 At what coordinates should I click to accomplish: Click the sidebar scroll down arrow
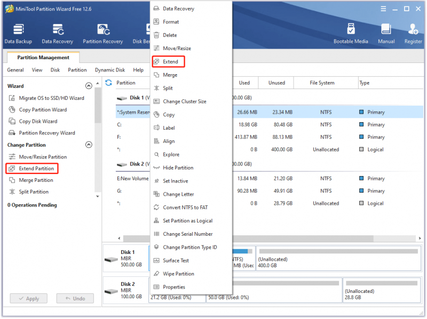pos(98,196)
